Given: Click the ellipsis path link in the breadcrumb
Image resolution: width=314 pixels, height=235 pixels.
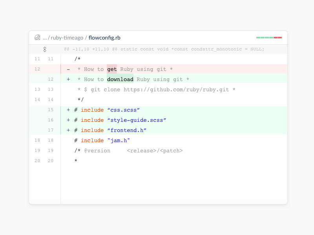Looking at the screenshot, I should point(45,38).
